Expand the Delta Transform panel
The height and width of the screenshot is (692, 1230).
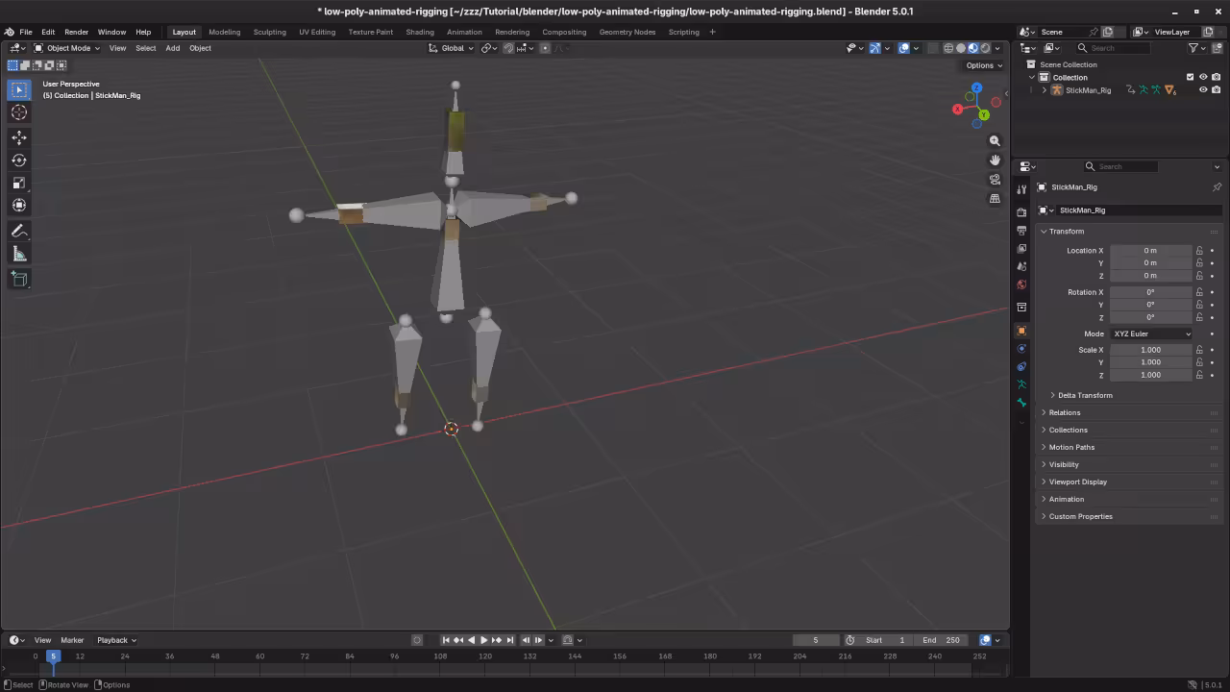point(1084,395)
